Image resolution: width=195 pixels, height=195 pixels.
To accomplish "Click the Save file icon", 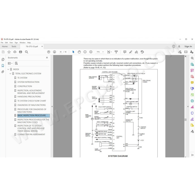I will (x=3, y=52).
